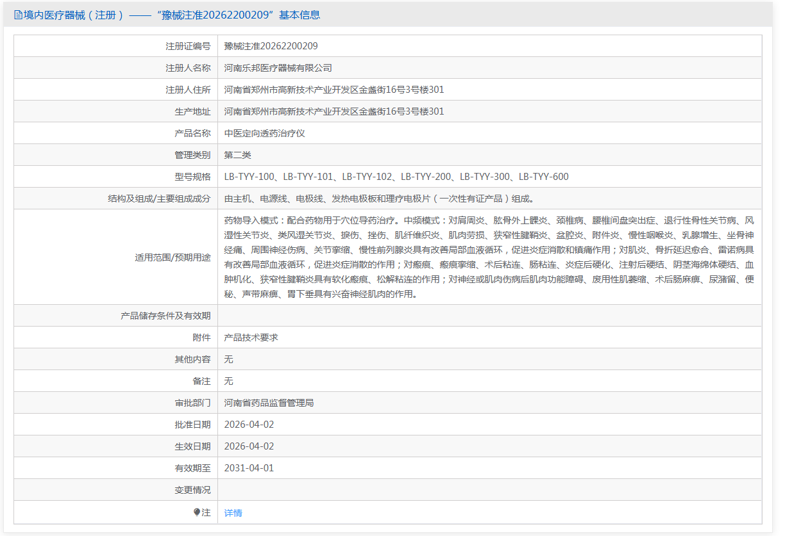
Task: Select the product name 中医定向透药治疗仪
Action: click(x=265, y=133)
